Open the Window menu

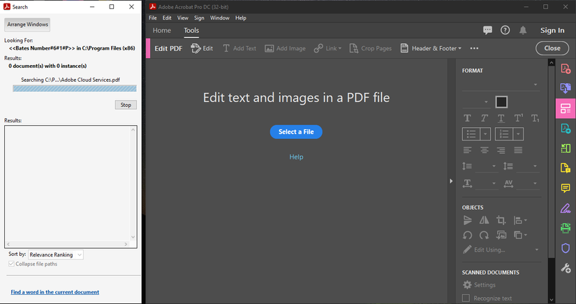click(219, 17)
